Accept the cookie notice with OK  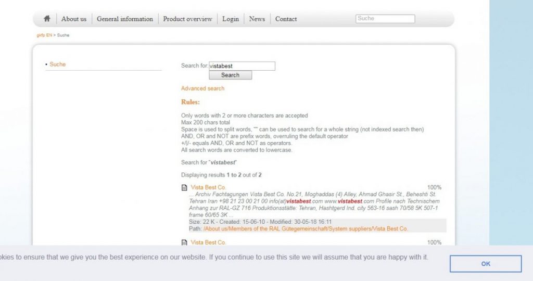click(485, 264)
